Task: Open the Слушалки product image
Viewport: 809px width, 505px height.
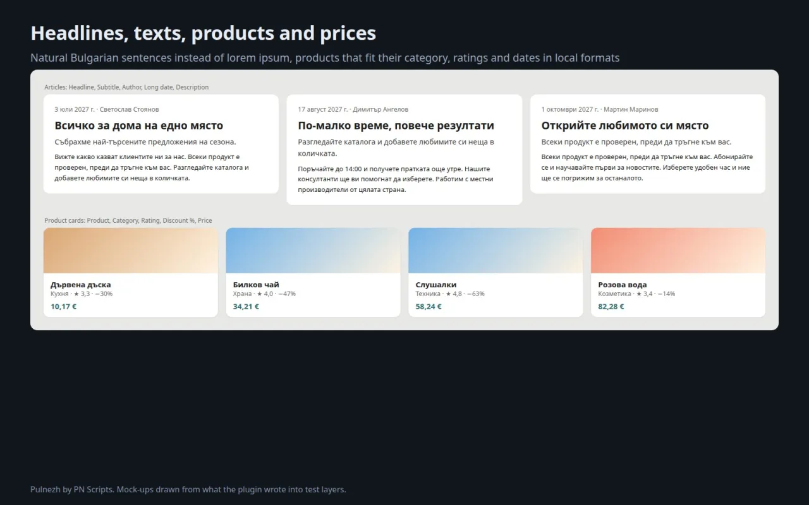Action: click(x=496, y=251)
